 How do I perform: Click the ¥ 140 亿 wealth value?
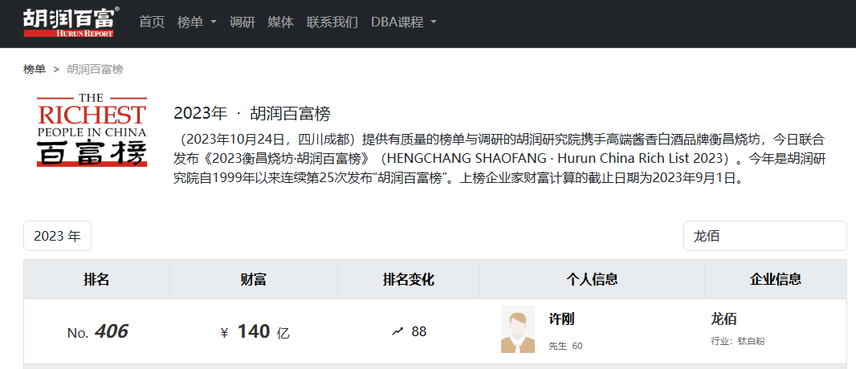click(x=255, y=331)
